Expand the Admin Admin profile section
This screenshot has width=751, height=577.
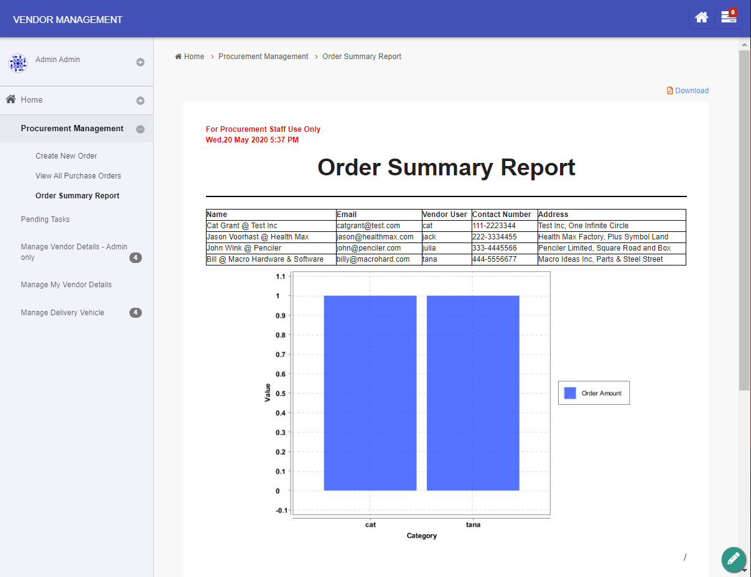(141, 62)
